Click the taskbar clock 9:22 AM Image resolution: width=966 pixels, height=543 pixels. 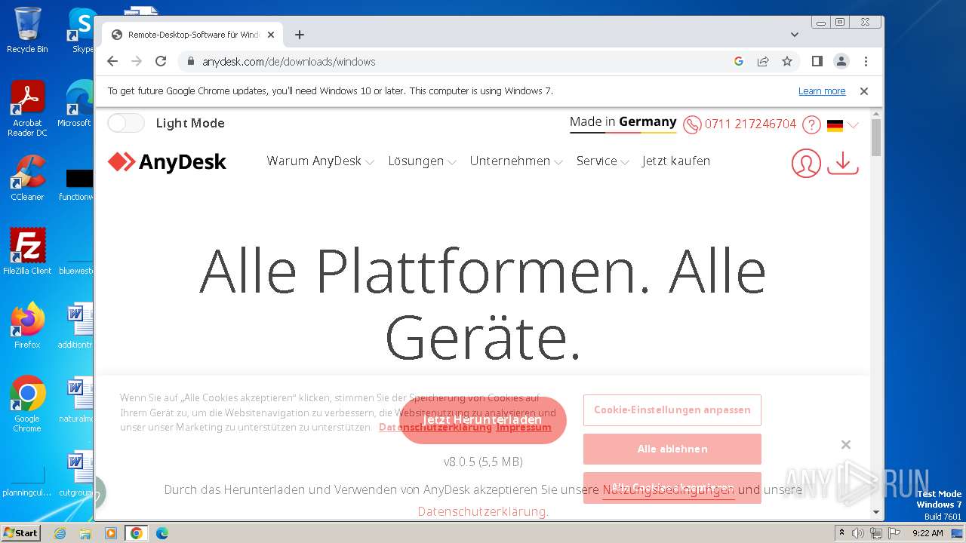(928, 533)
